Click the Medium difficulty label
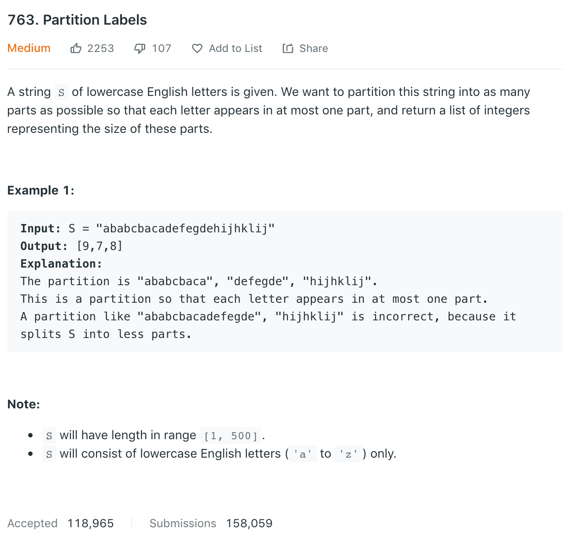Image resolution: width=575 pixels, height=536 pixels. [29, 48]
